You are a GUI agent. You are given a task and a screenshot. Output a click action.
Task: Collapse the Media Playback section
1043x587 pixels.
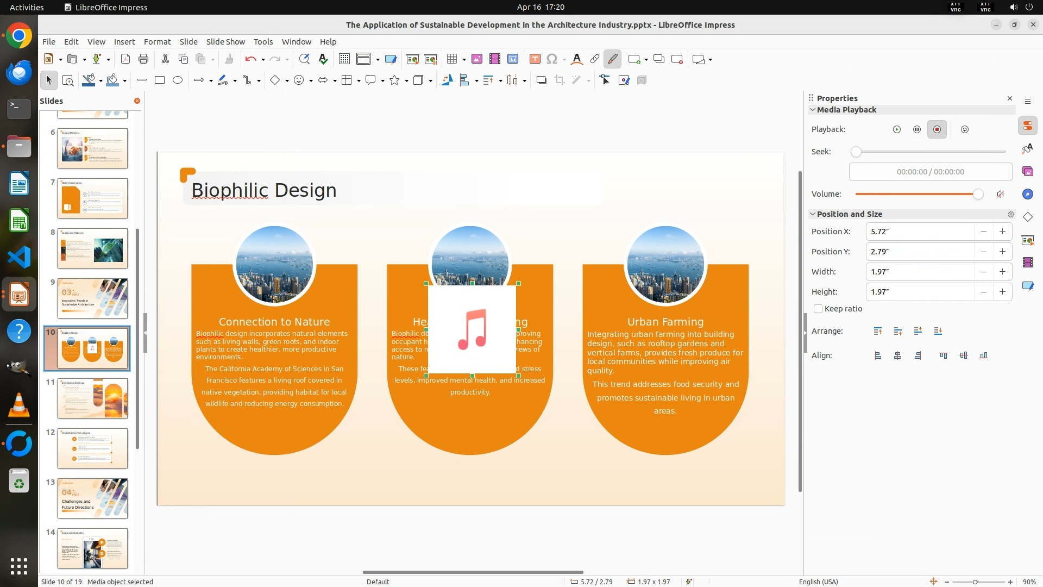tap(813, 110)
